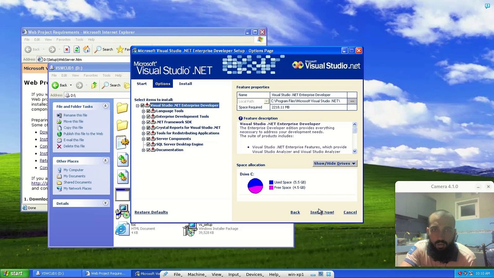Viewport: 494px width, 278px height.
Task: Uncheck the Enterprise Development Tools checkbox
Action: tap(148, 117)
